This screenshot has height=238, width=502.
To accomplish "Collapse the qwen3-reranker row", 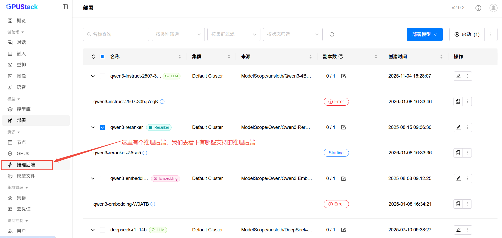I will click(x=93, y=127).
